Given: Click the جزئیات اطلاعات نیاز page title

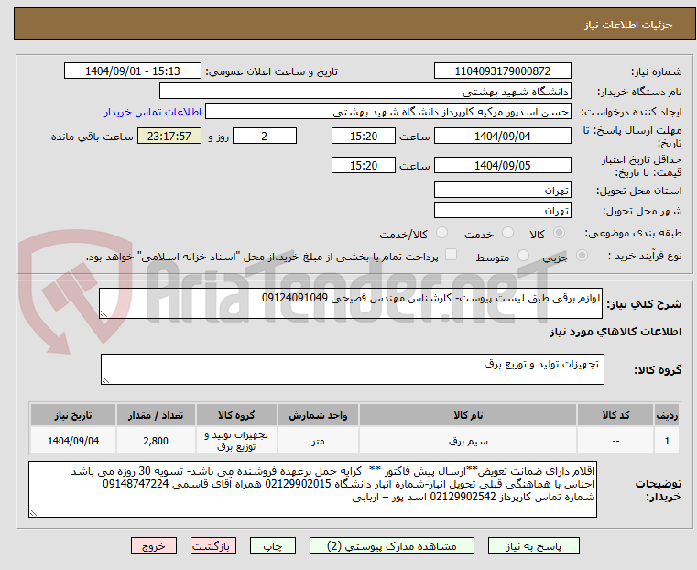Looking at the screenshot, I should pyautogui.click(x=627, y=25).
